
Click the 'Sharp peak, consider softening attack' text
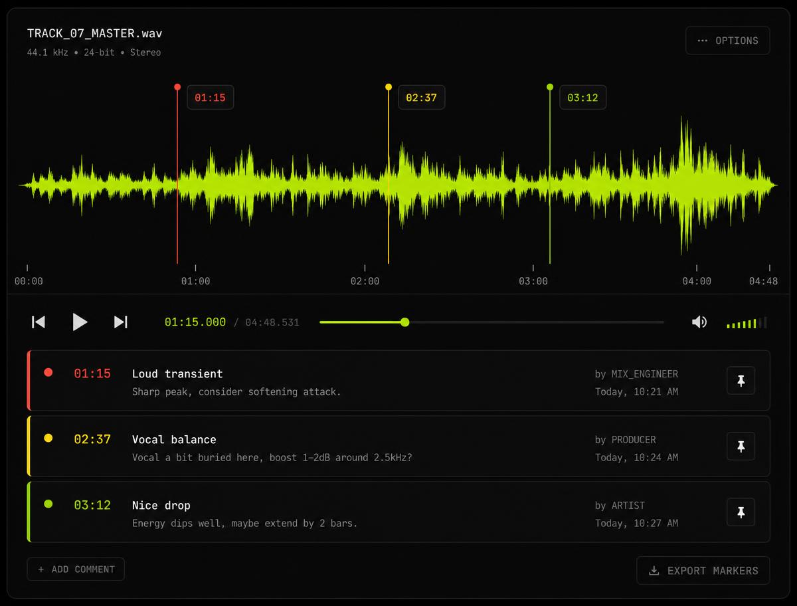pos(236,392)
